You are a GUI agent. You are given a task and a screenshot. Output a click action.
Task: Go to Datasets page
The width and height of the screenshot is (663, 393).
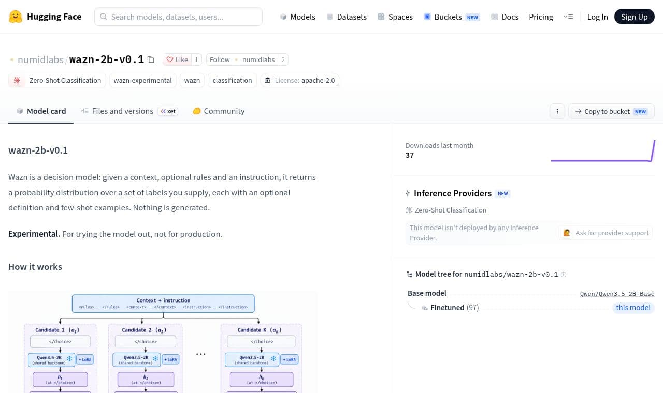(x=347, y=17)
